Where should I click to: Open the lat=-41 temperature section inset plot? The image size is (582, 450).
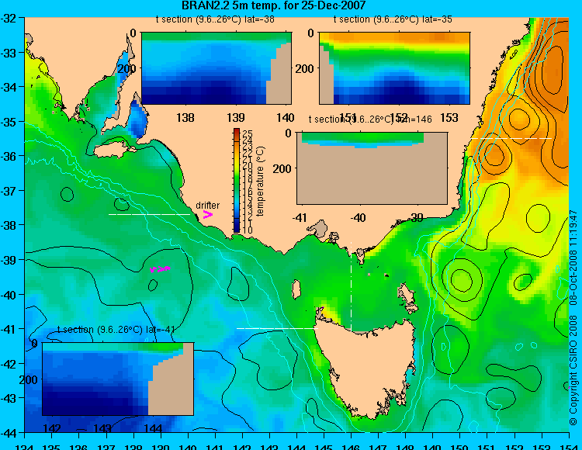pyautogui.click(x=118, y=379)
